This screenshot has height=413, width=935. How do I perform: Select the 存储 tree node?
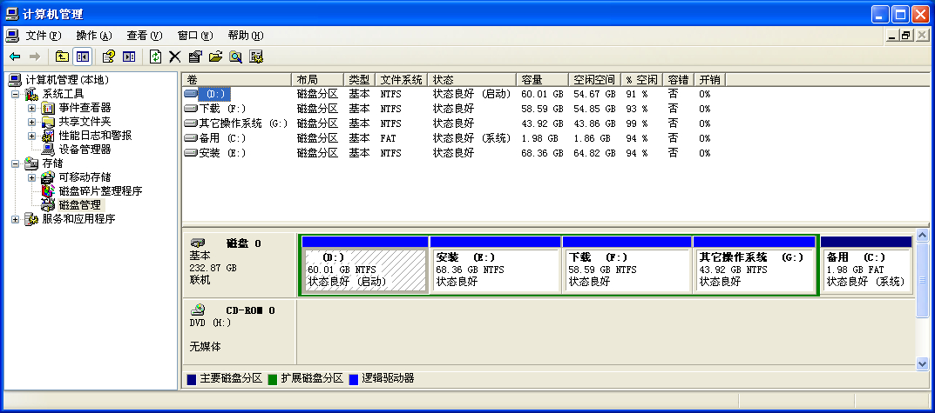click(x=52, y=163)
